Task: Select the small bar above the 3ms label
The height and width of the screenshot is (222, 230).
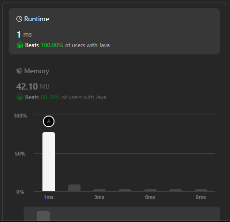Action: (99, 190)
